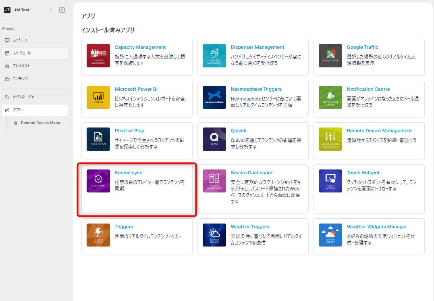Go to タグマネージャー in sidebar
This screenshot has width=434, height=301.
click(35, 97)
